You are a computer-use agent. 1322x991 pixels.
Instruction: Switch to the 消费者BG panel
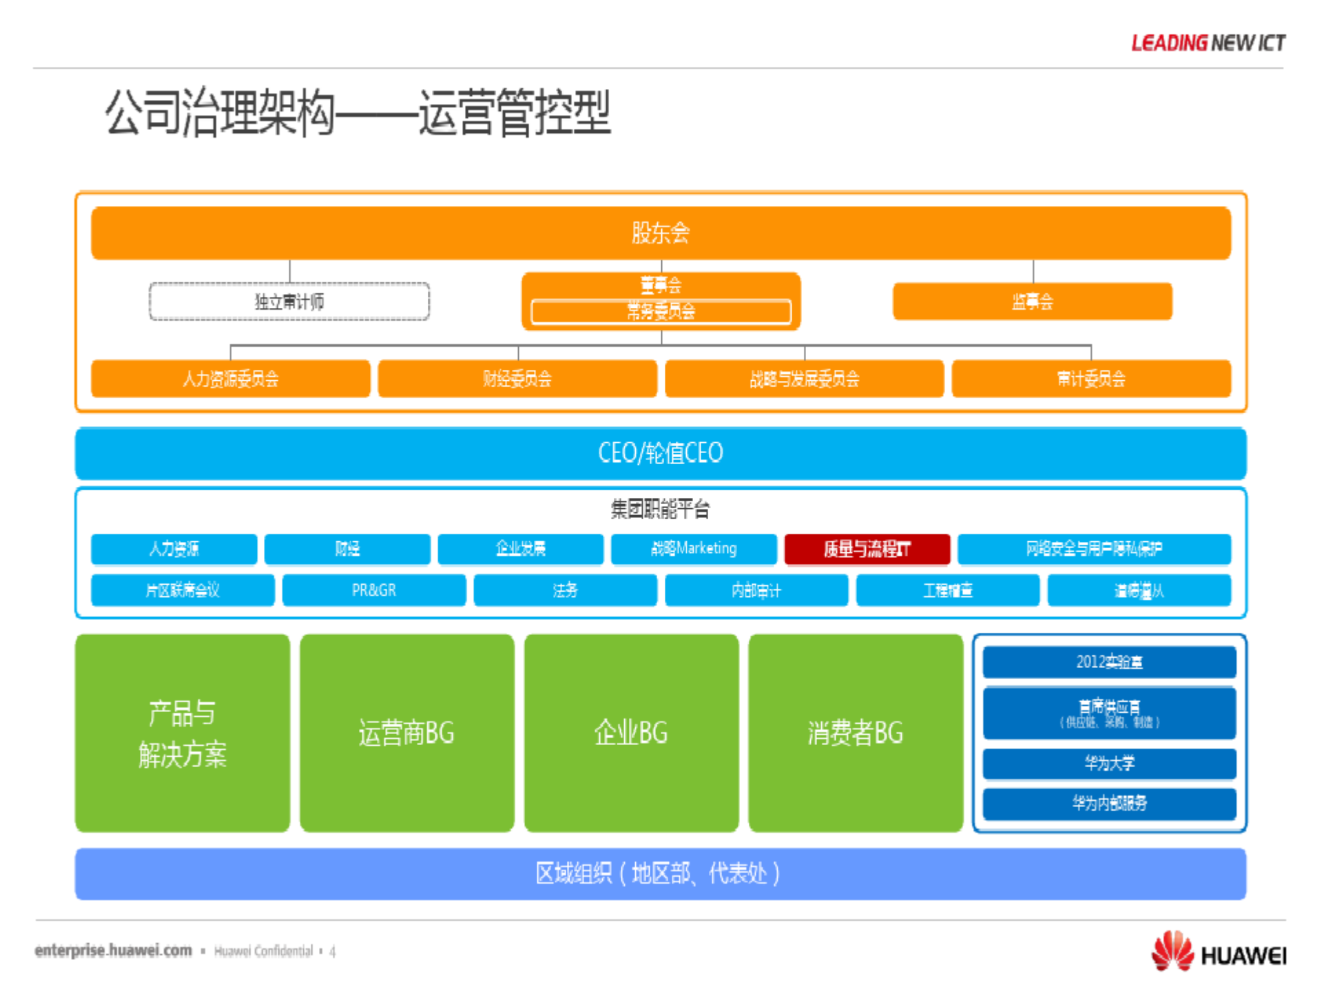[855, 733]
